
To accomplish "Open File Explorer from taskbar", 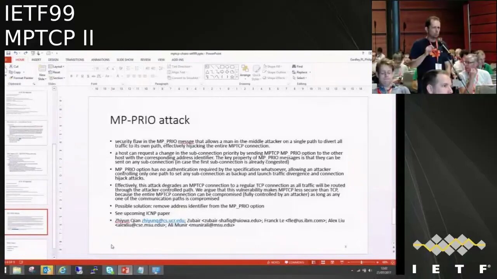I will (17, 270).
